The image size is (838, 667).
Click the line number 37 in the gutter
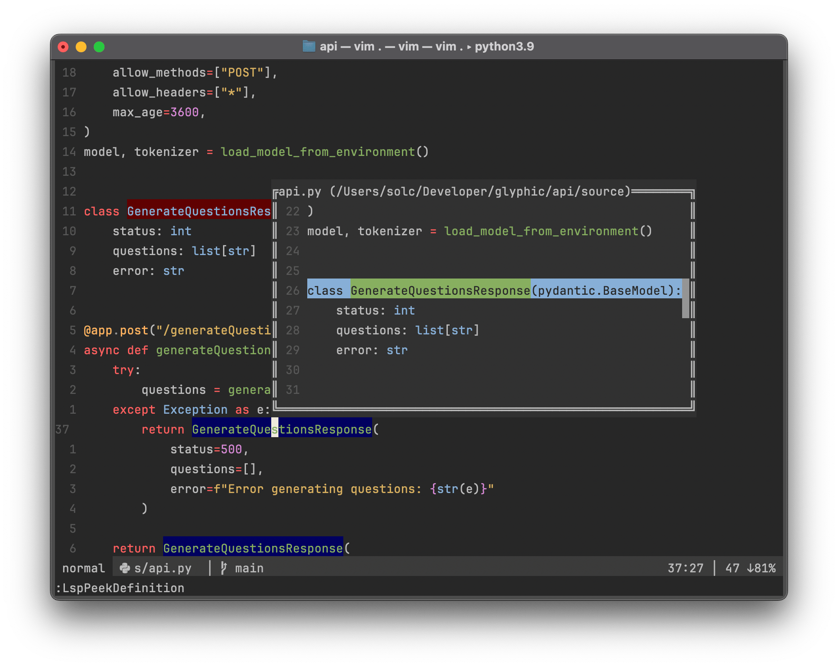(62, 429)
